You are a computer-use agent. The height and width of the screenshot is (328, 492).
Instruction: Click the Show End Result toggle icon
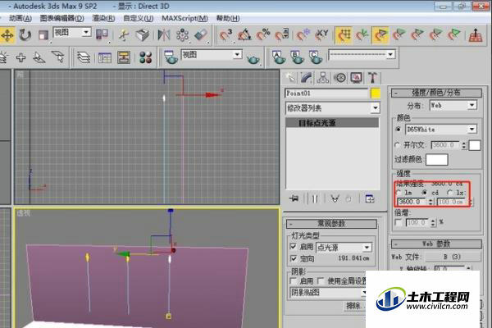click(315, 198)
